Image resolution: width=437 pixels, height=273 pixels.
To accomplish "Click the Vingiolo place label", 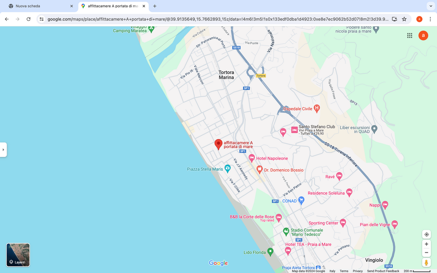I will [374, 260].
